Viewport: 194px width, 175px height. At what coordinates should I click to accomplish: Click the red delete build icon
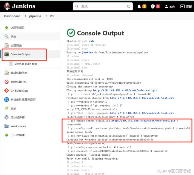pos(7,82)
